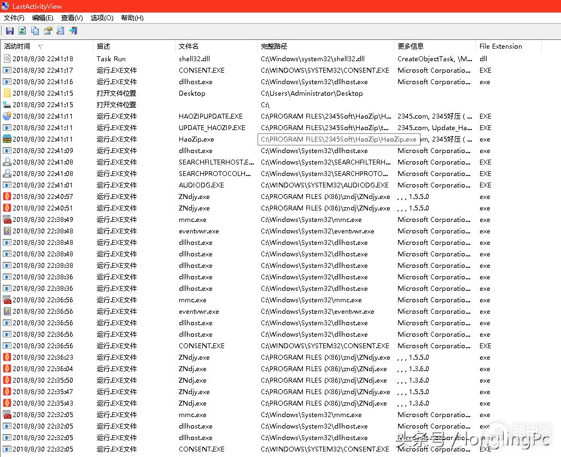
Task: Open the 查看(V) menu
Action: click(72, 18)
